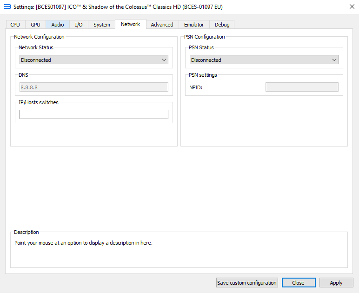Click the 'NPID:' label

click(x=196, y=87)
